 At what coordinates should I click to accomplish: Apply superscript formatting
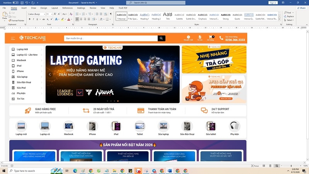(51, 19)
